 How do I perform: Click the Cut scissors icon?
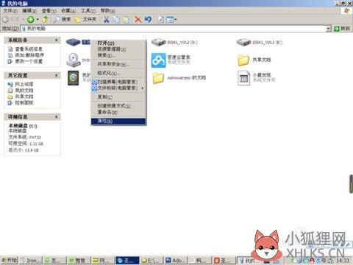pos(106,19)
